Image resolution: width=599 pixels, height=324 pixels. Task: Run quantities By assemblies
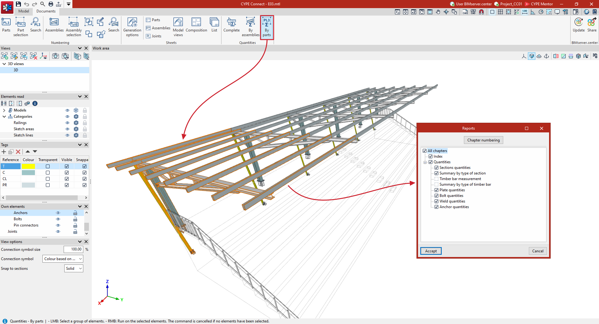[251, 27]
